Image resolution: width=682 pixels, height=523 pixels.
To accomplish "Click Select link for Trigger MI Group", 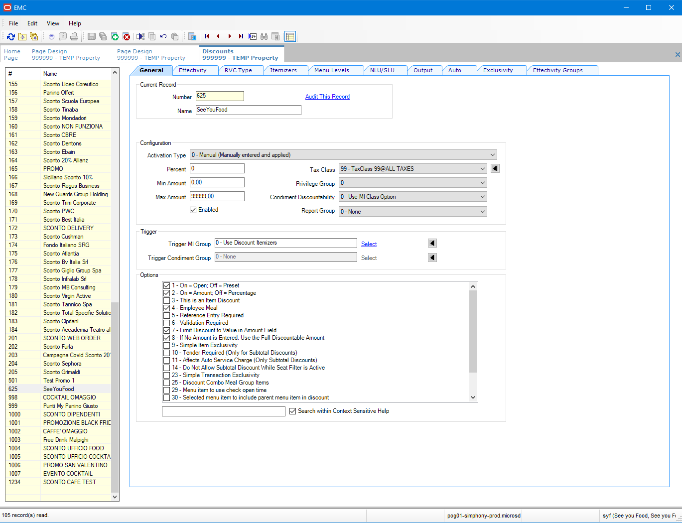I will (x=369, y=244).
